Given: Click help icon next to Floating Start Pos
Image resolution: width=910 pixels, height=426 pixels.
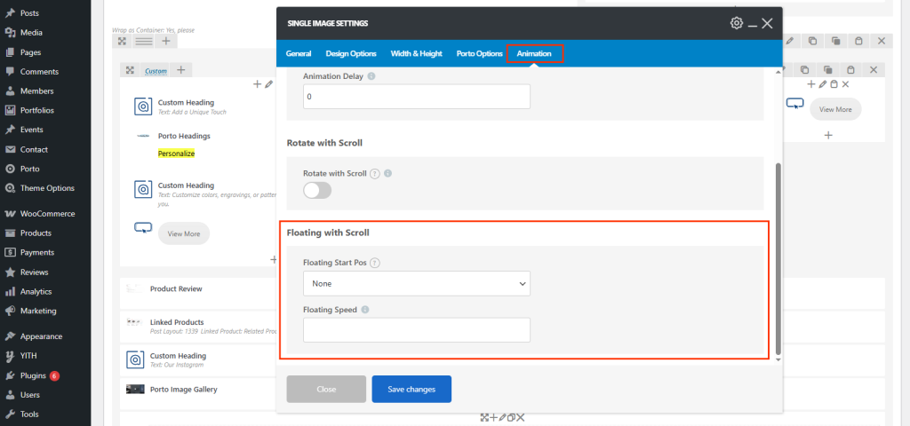Looking at the screenshot, I should click(374, 263).
